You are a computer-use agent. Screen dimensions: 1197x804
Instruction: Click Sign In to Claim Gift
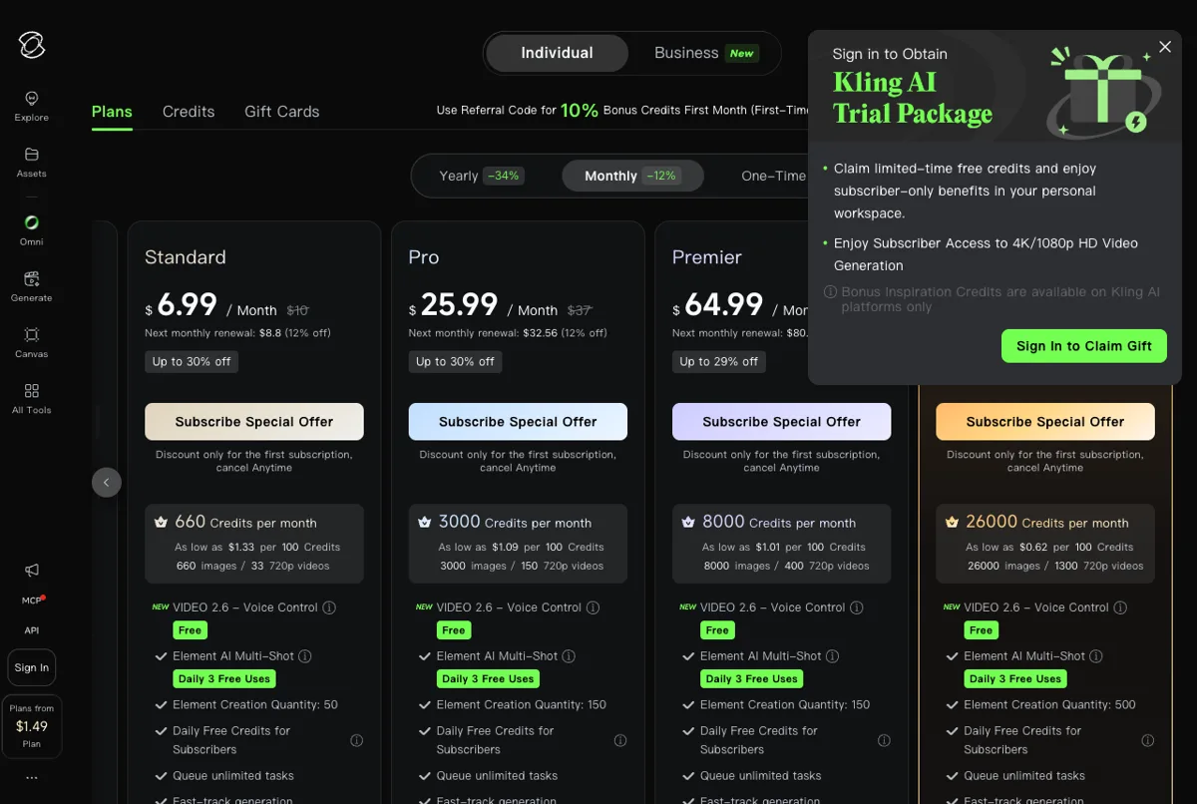pos(1084,346)
